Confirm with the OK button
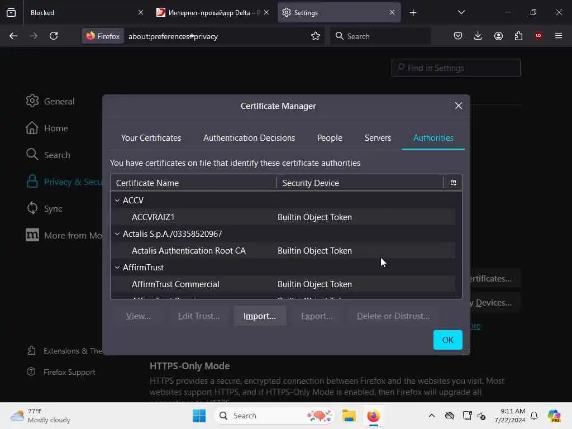572x429 pixels. coord(447,340)
